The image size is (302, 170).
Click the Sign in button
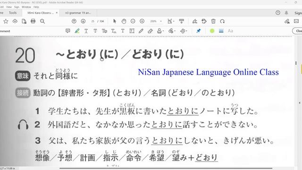pos(298,13)
